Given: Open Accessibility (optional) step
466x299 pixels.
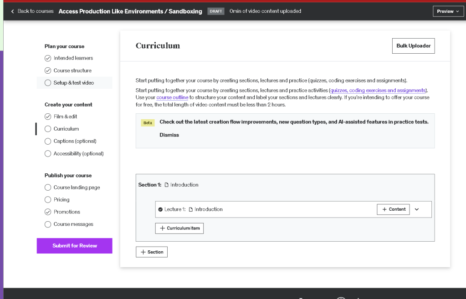Looking at the screenshot, I should point(78,154).
